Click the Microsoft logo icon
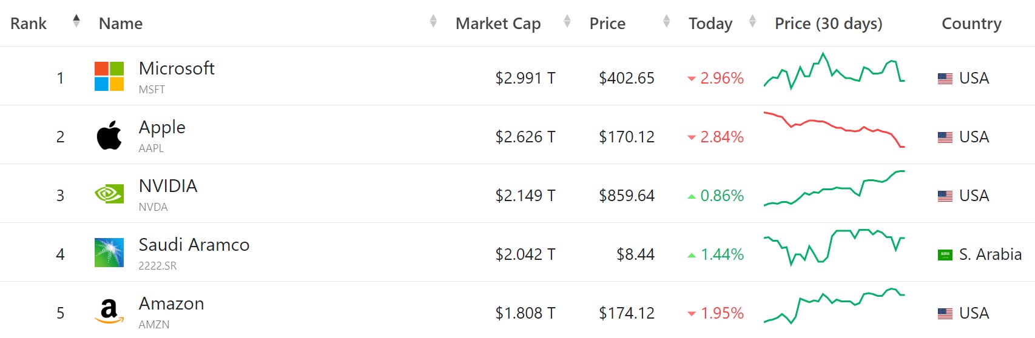Viewport: 1035px width, 338px height. pos(109,76)
